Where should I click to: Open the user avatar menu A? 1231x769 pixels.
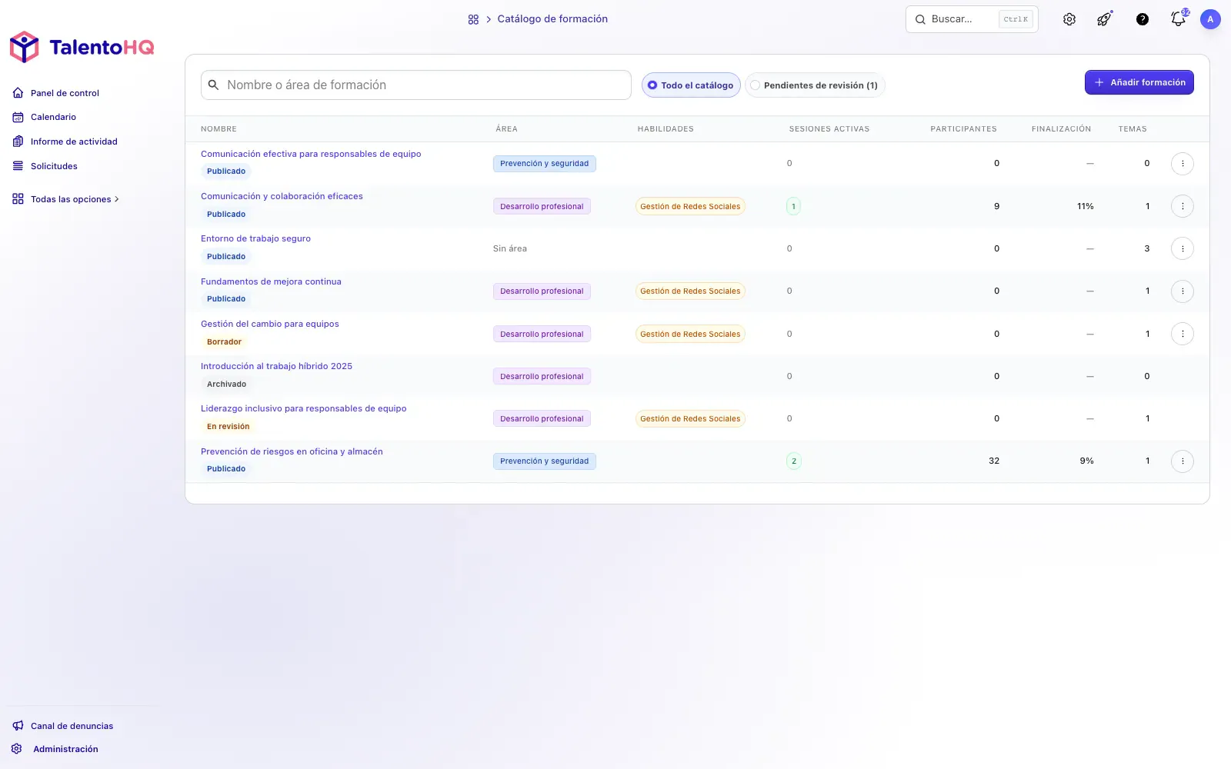pos(1210,19)
